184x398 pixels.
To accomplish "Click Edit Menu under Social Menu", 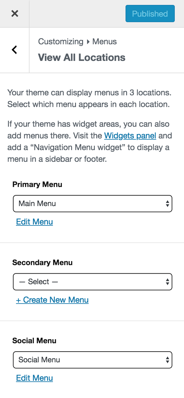I will coord(34,378).
